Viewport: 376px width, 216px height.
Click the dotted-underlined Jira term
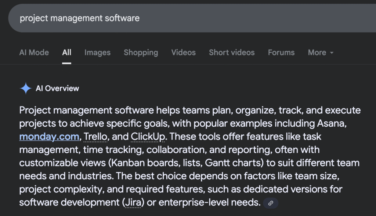[x=133, y=202]
